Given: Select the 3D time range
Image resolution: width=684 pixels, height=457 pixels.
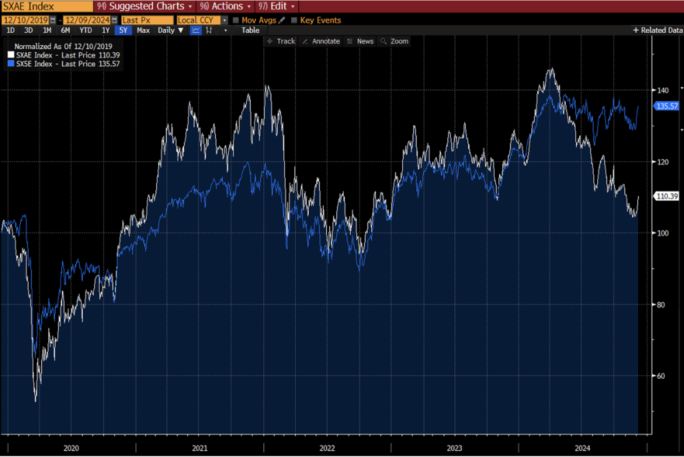Looking at the screenshot, I should (x=28, y=31).
